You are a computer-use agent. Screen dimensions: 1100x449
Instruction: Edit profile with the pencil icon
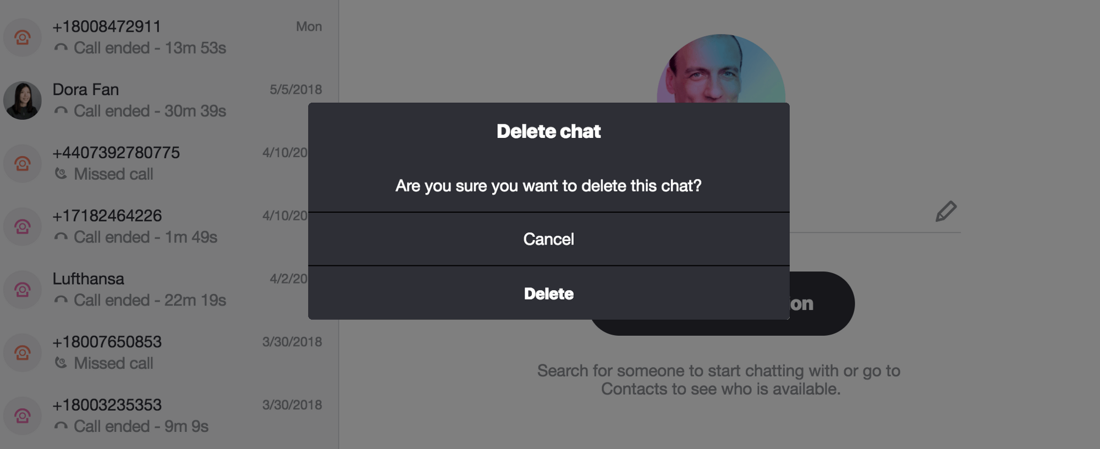click(x=946, y=212)
